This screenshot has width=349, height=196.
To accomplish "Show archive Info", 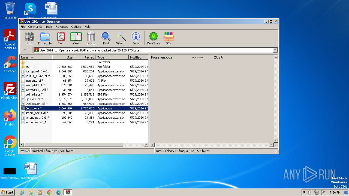I will 136,38.
